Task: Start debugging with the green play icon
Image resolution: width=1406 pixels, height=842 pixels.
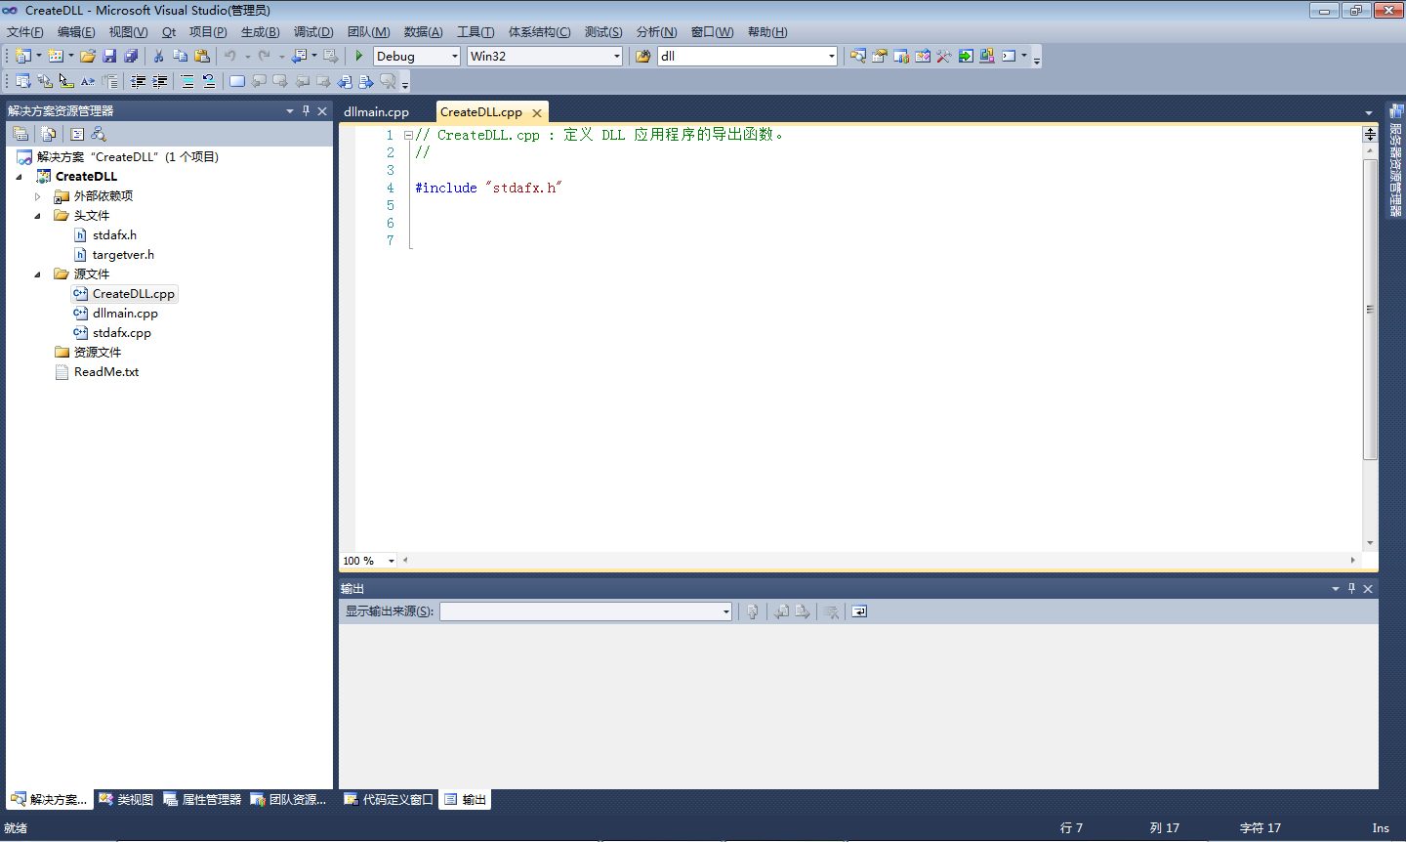Action: [359, 56]
